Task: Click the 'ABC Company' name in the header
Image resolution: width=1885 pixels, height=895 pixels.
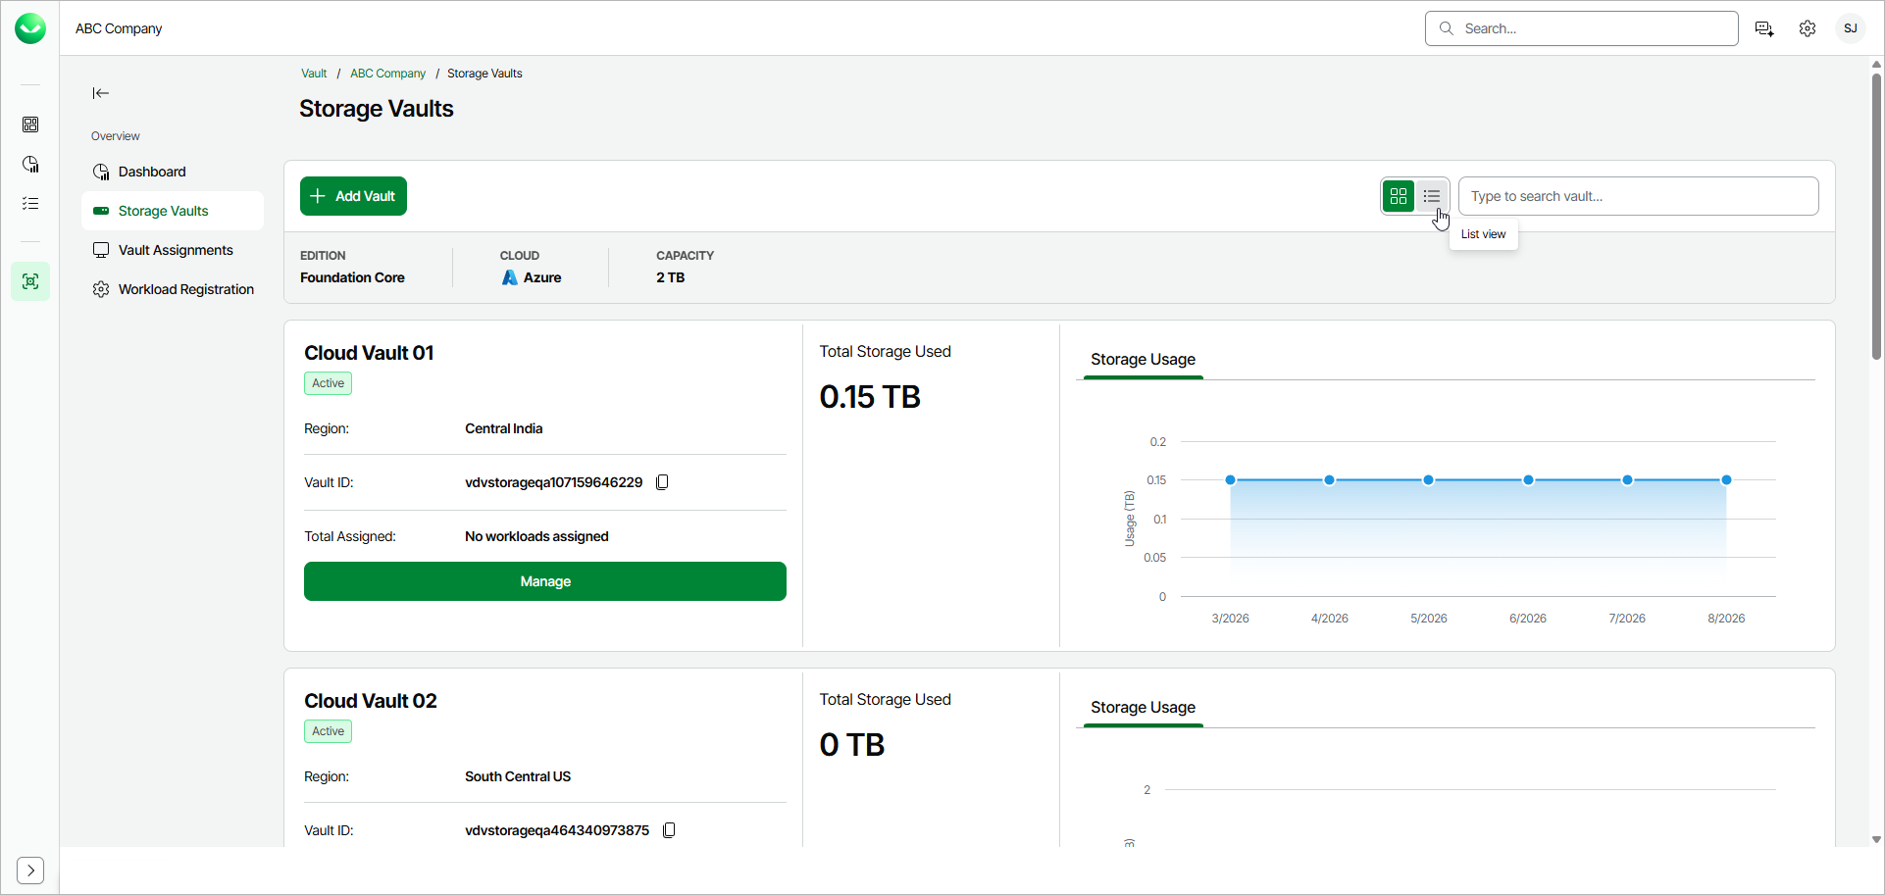Action: click(x=119, y=28)
